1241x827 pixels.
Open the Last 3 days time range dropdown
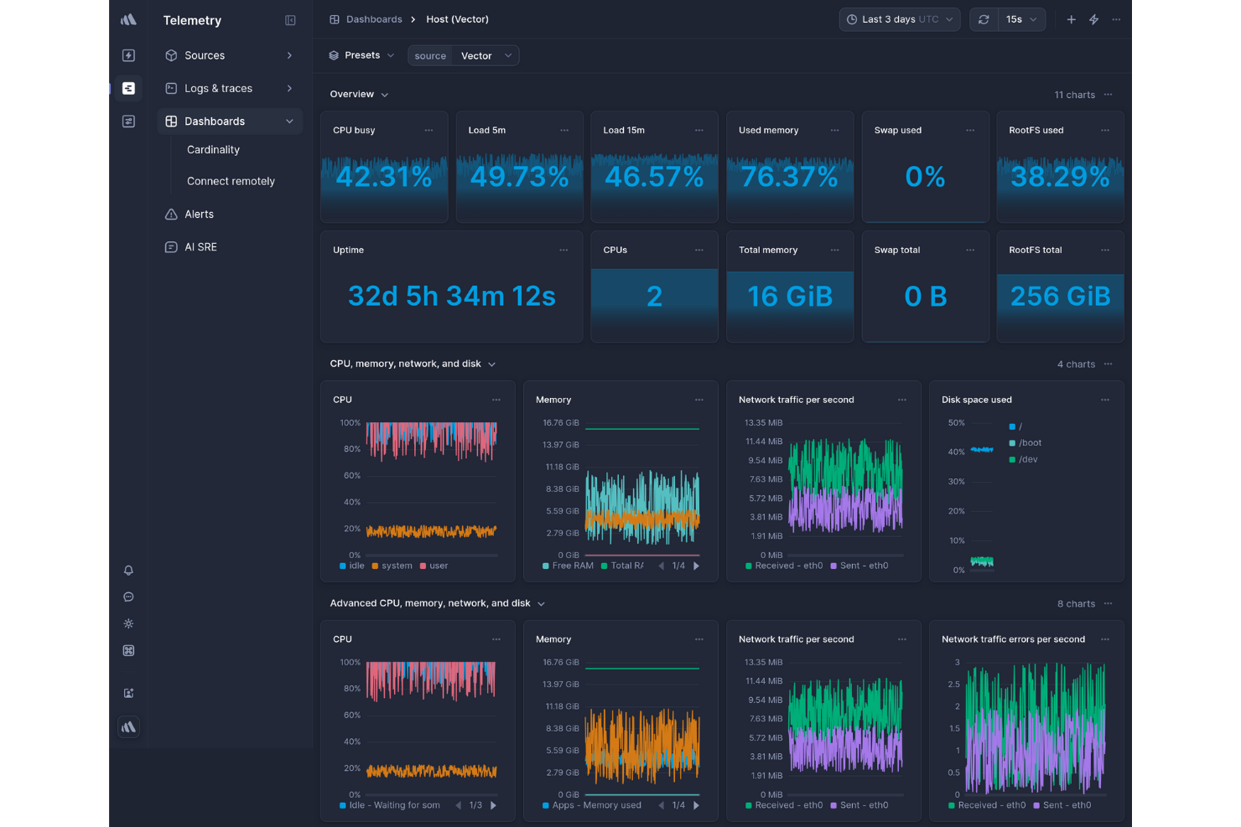click(899, 19)
